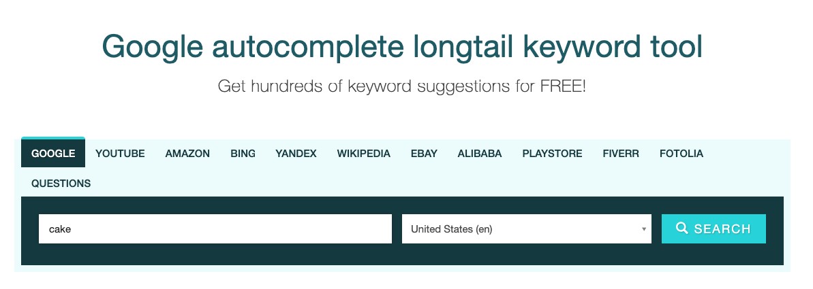
Task: Switch to the FOTOLIA tab
Action: (681, 154)
